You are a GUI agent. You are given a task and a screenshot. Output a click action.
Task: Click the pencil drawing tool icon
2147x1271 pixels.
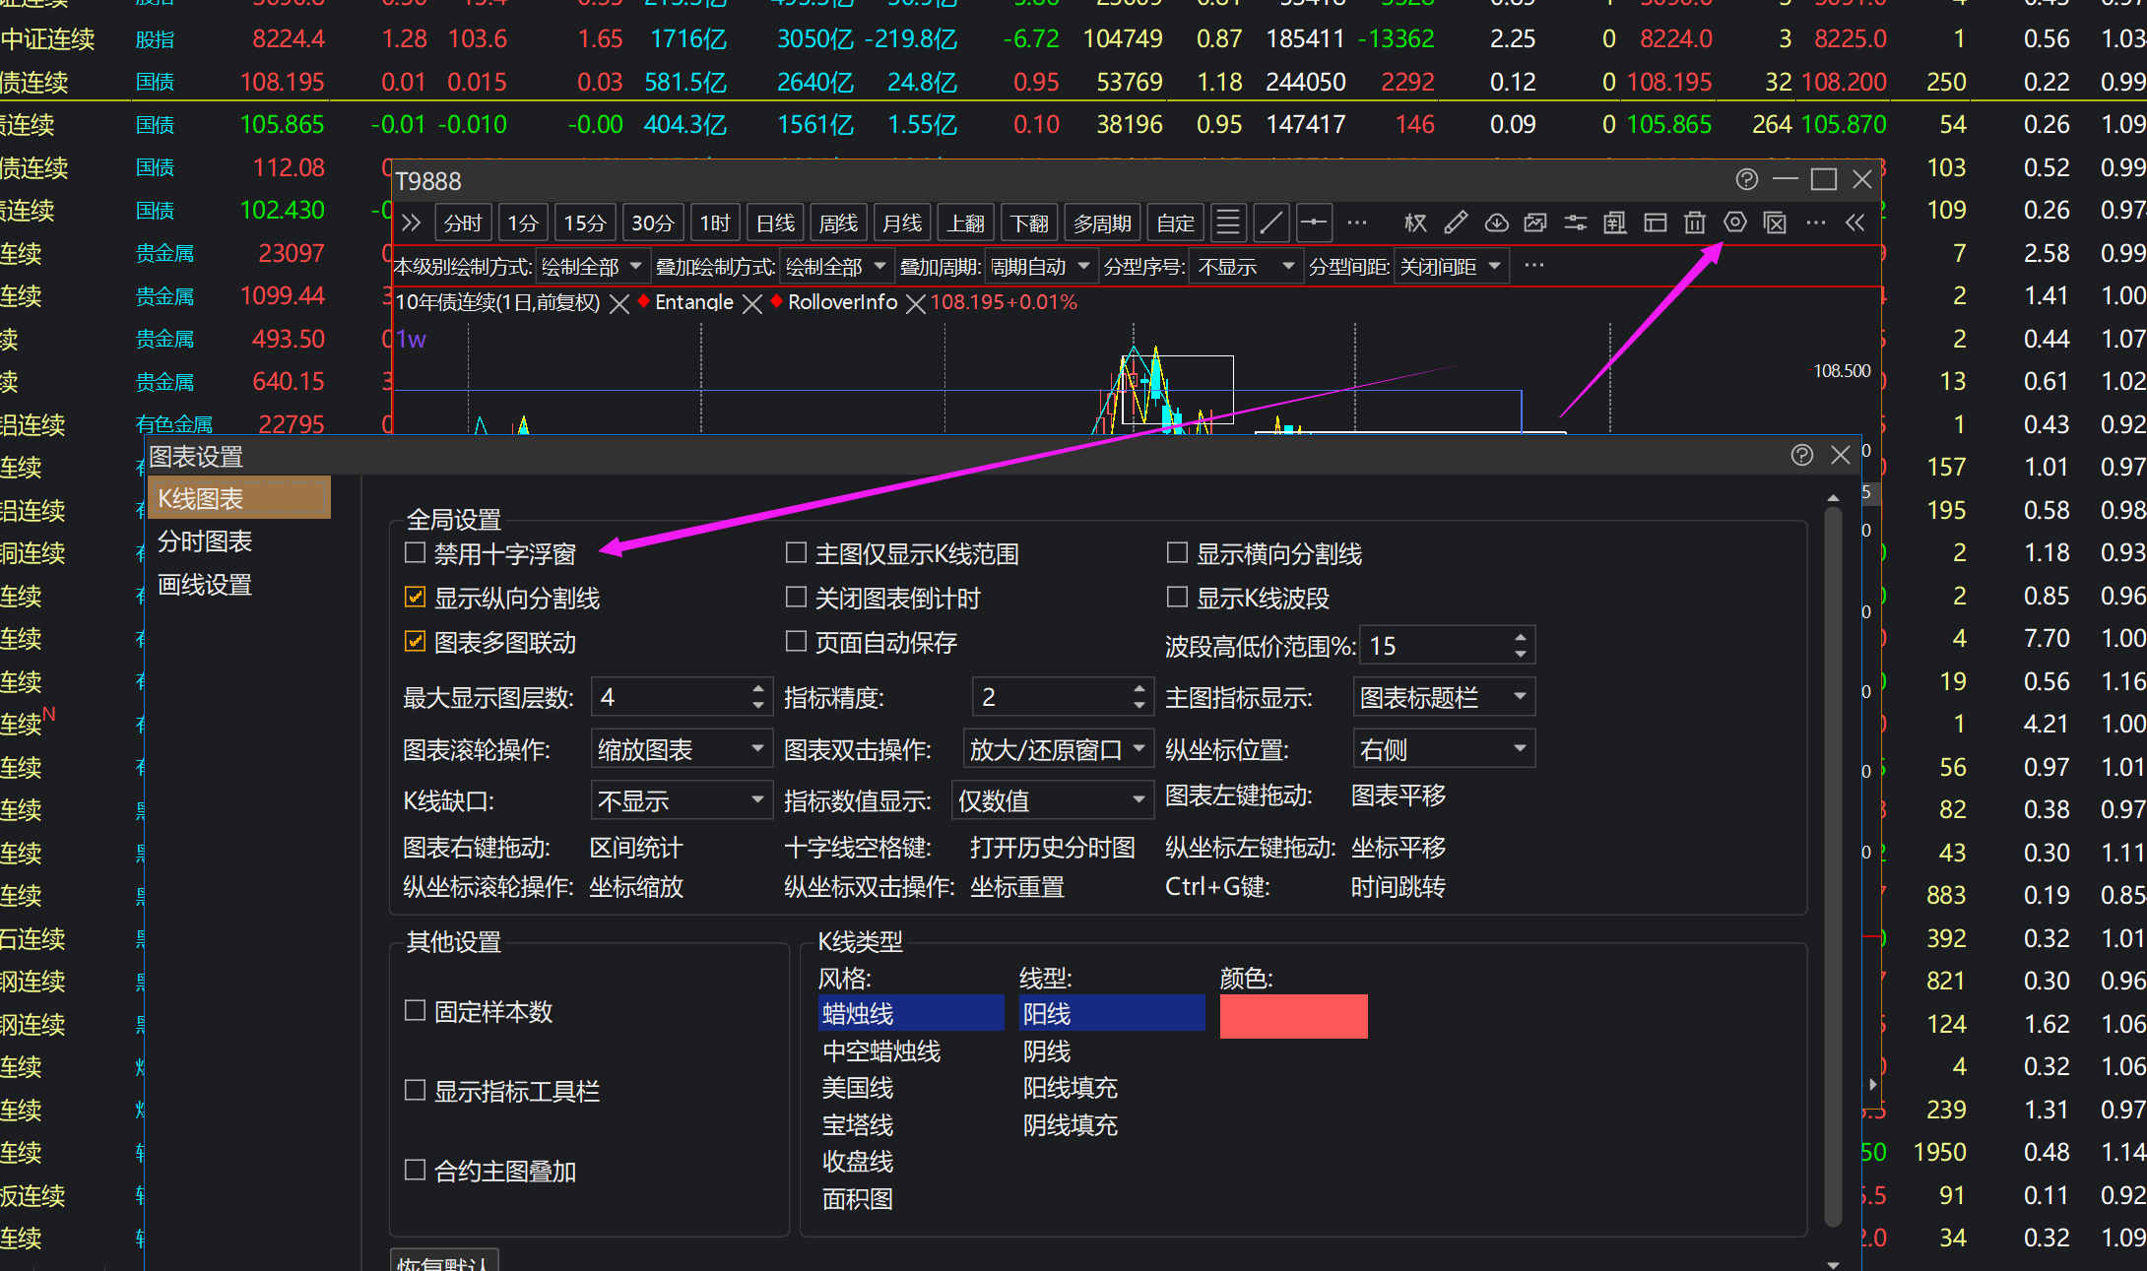[x=1456, y=223]
